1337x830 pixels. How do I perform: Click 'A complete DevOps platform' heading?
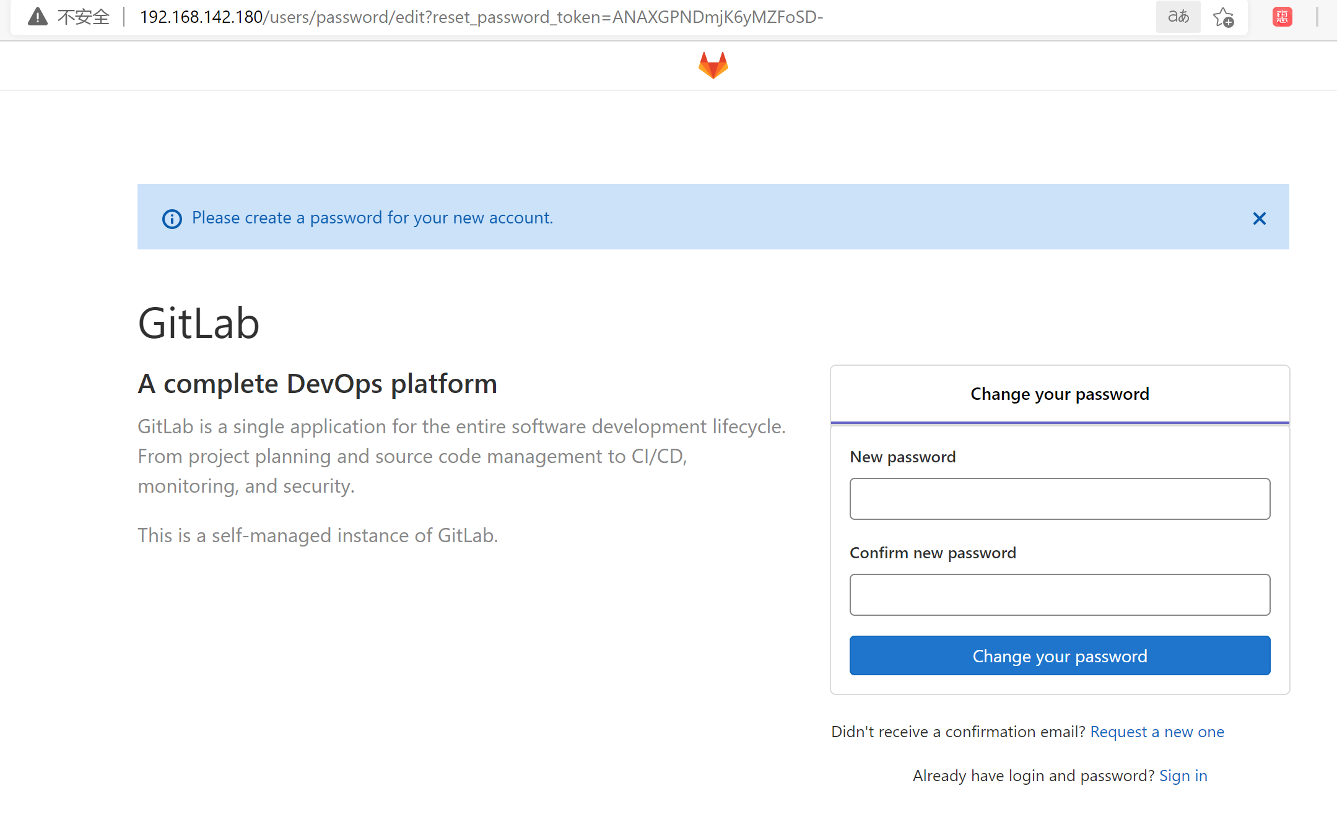pos(317,384)
